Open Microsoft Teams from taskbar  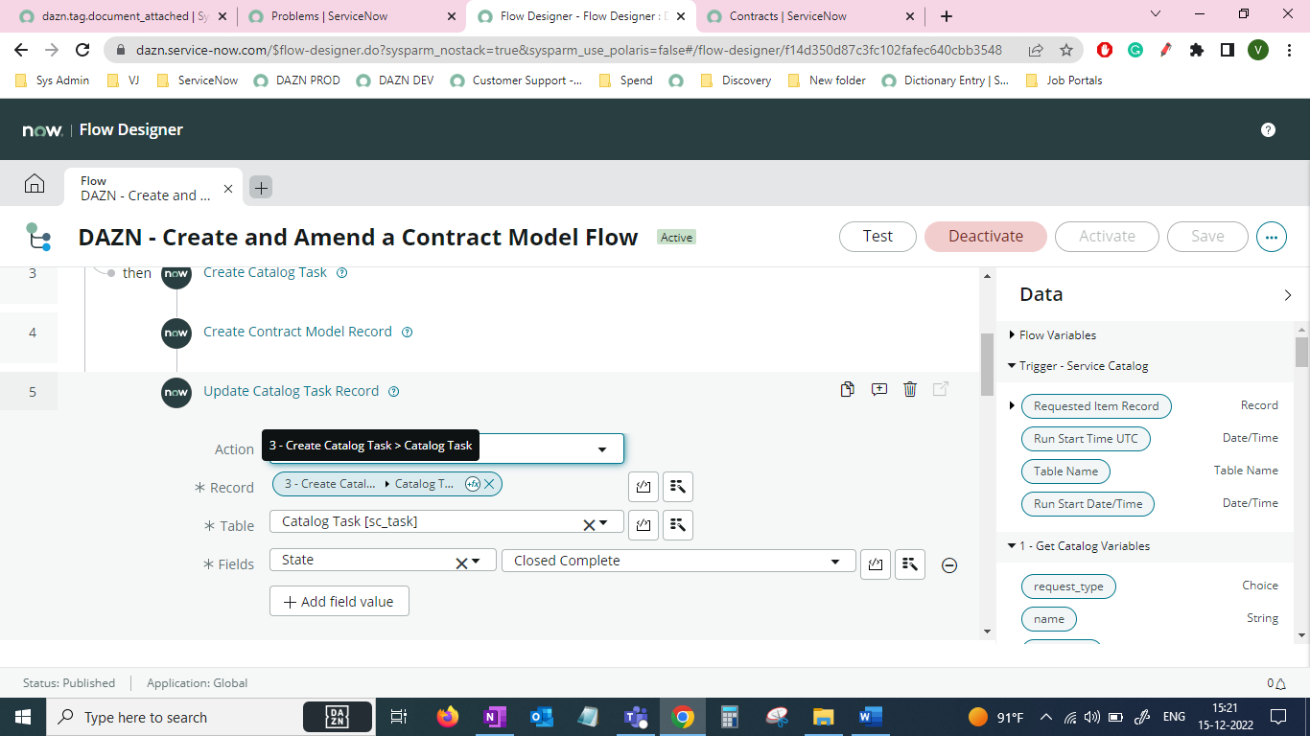(635, 717)
